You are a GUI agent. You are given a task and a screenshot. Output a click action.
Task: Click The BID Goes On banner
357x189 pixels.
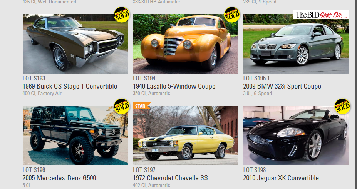(321, 15)
